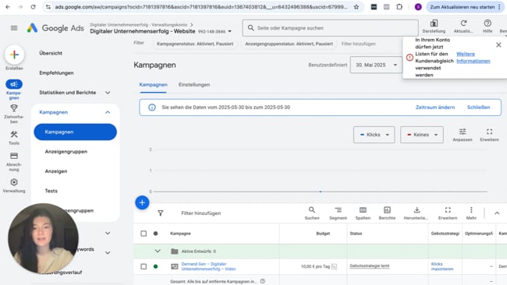Click Erweitern chart fullscreen icon
Viewport: 507px width, 285px height.
(x=489, y=132)
